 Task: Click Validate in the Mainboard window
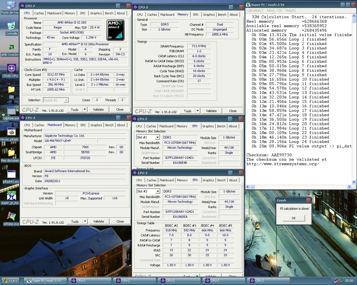tap(99, 221)
